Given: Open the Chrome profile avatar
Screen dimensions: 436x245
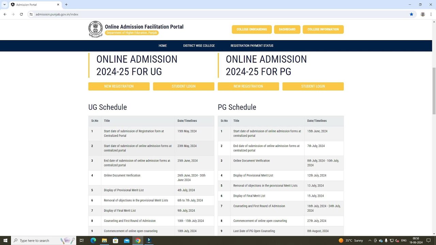Looking at the screenshot, I should point(423,14).
